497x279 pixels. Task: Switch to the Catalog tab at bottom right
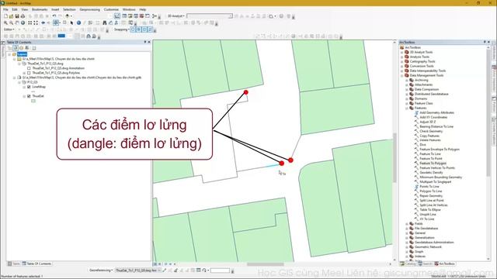point(408,263)
